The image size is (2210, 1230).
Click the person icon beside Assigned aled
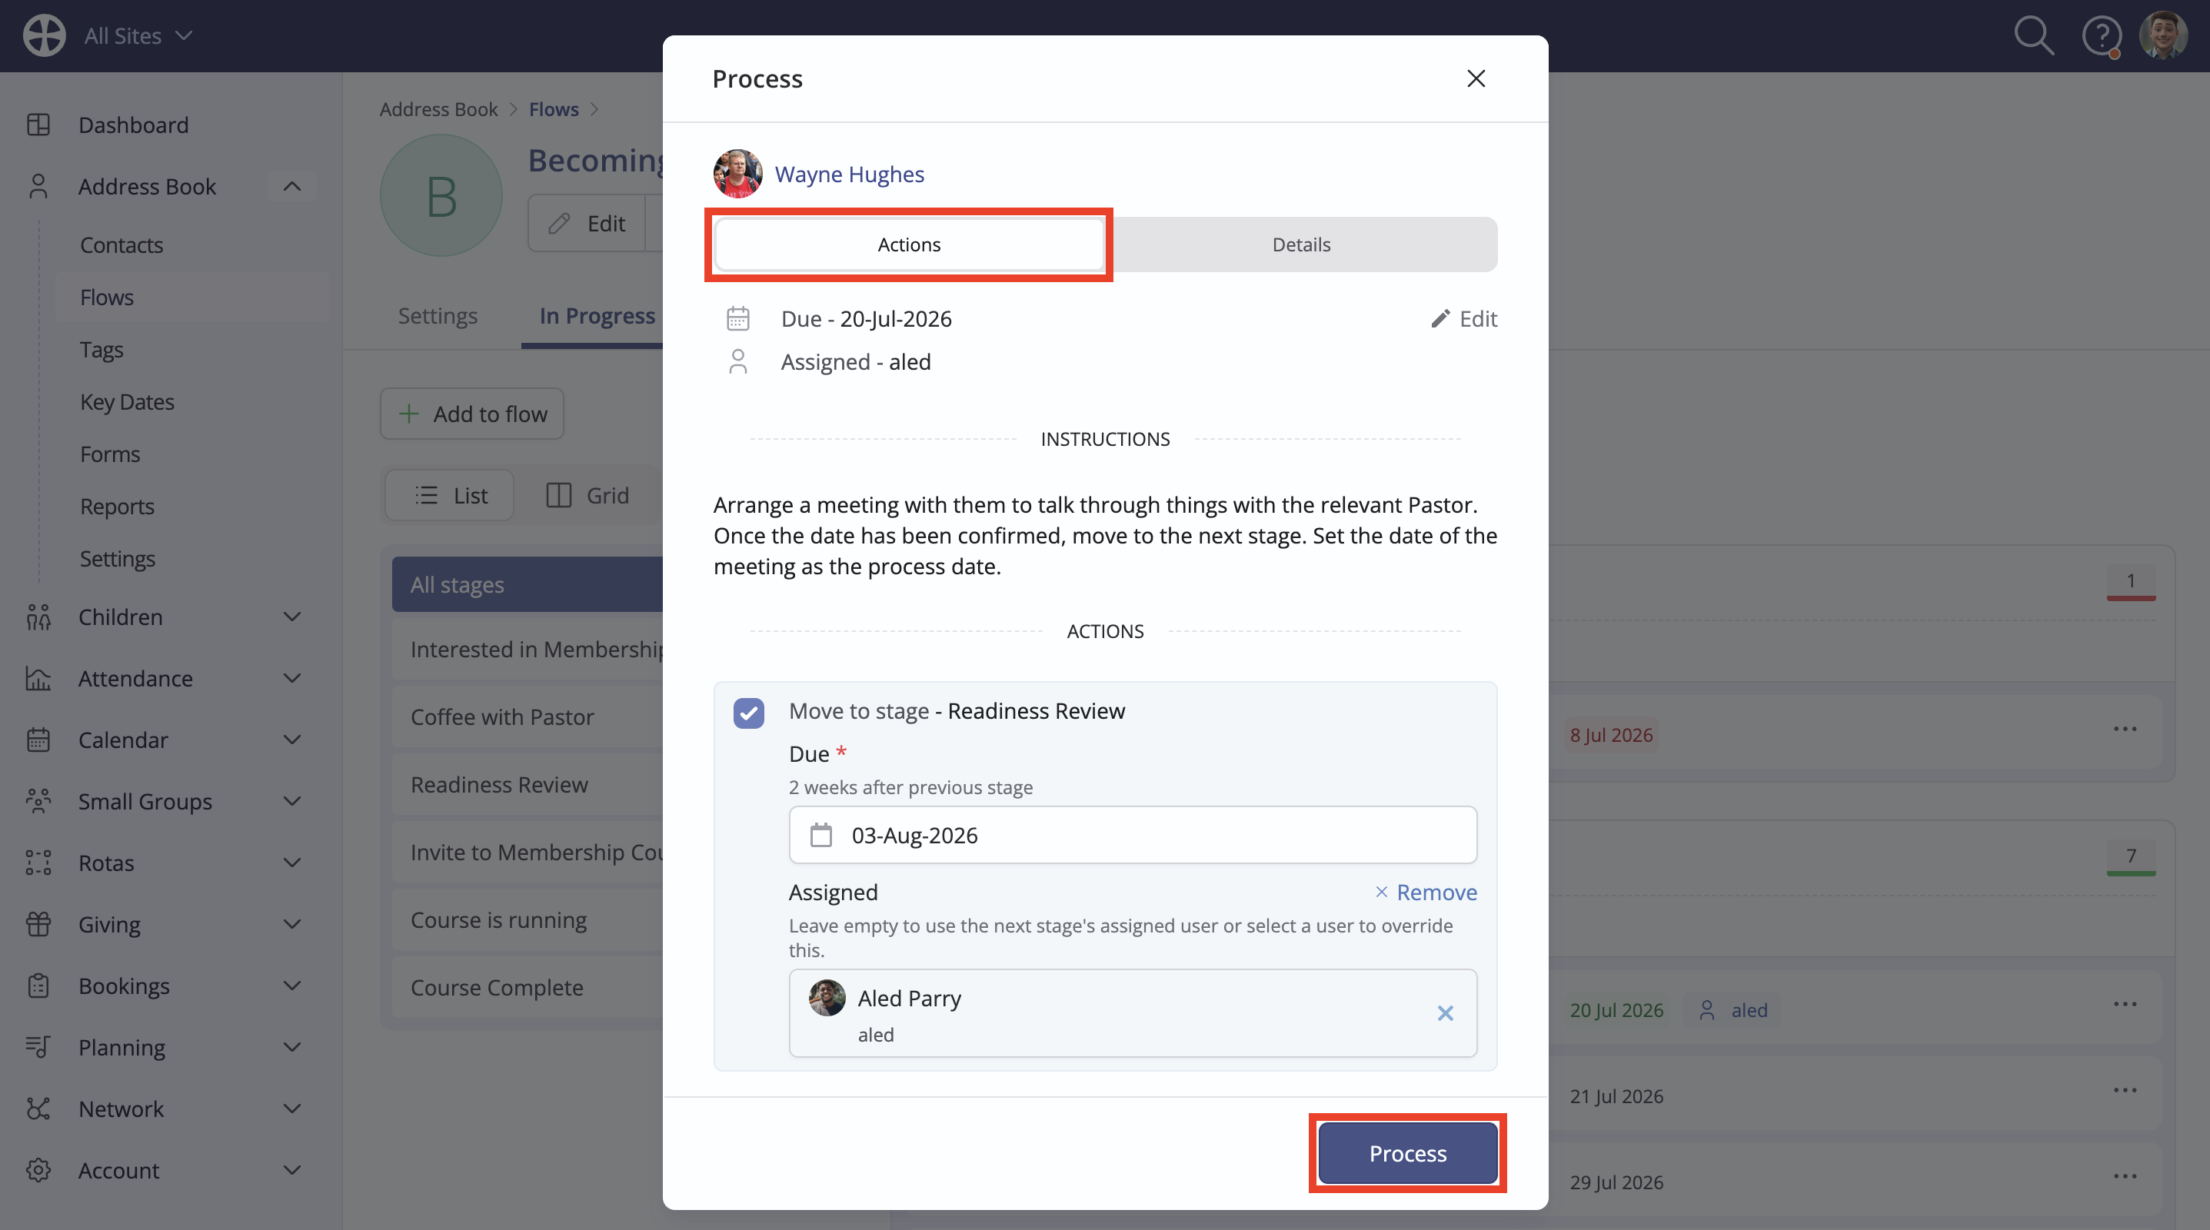737,361
